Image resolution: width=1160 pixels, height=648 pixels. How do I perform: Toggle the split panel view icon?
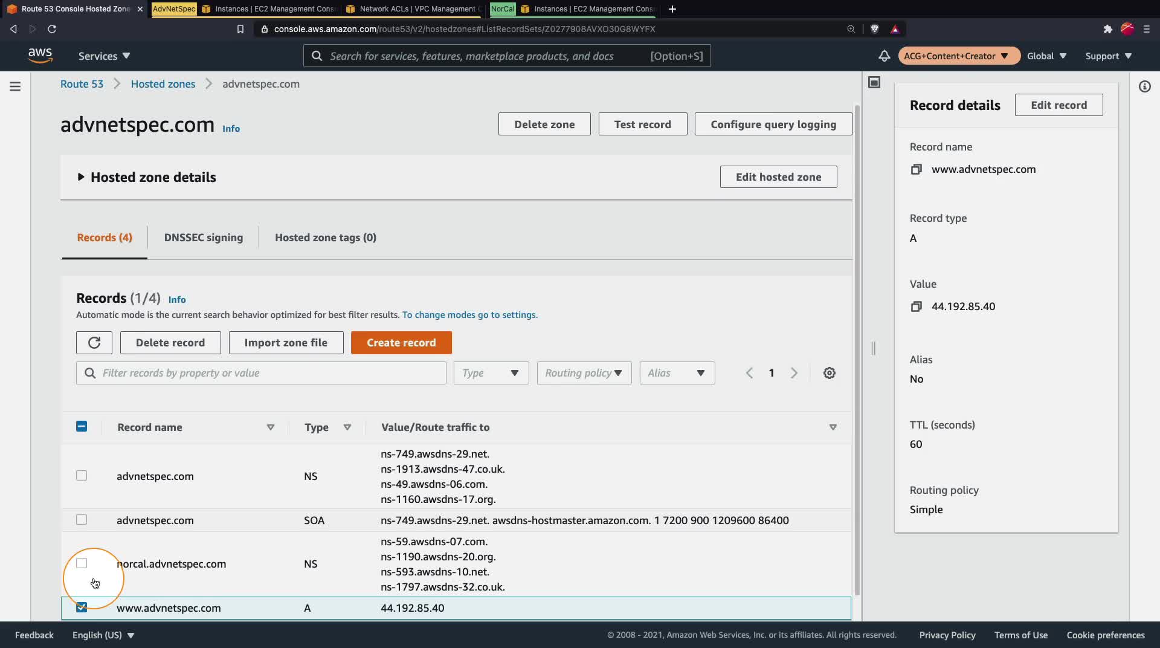click(x=874, y=82)
